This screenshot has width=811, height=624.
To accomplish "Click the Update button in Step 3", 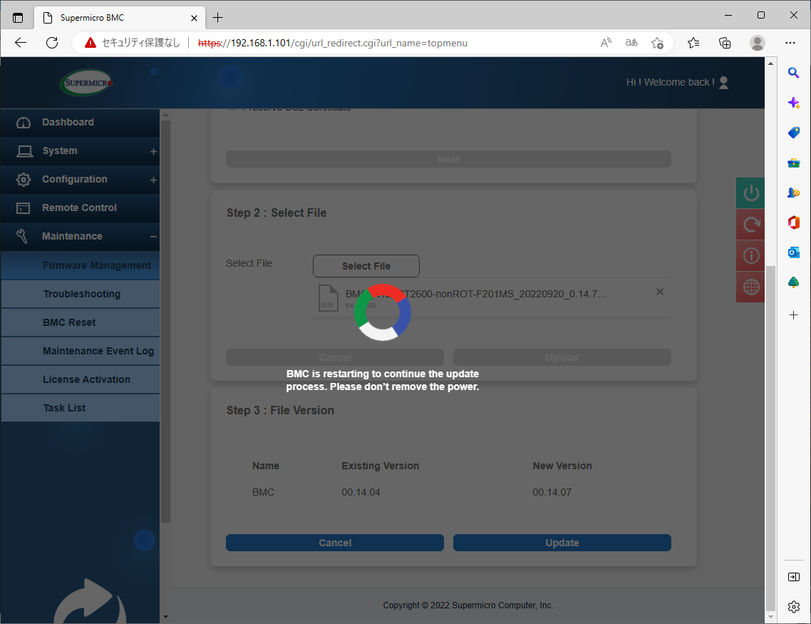I will [x=562, y=543].
